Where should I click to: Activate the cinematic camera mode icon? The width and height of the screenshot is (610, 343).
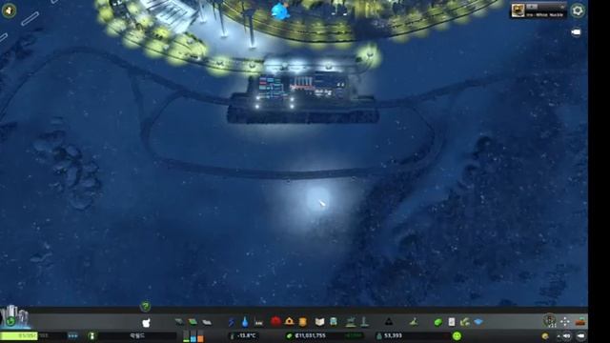point(576,32)
